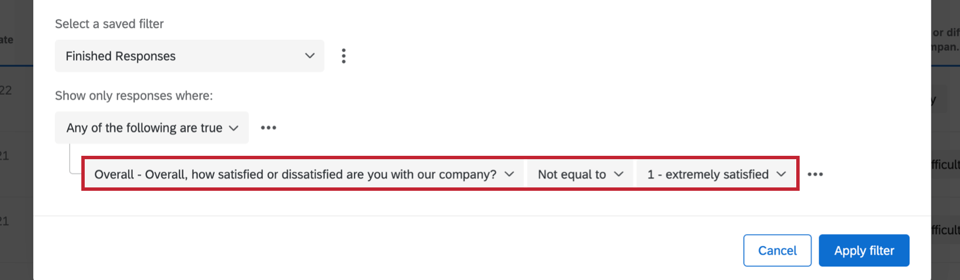This screenshot has height=280, width=960.
Task: Click the vertical three-dot saved filter menu
Action: point(343,56)
